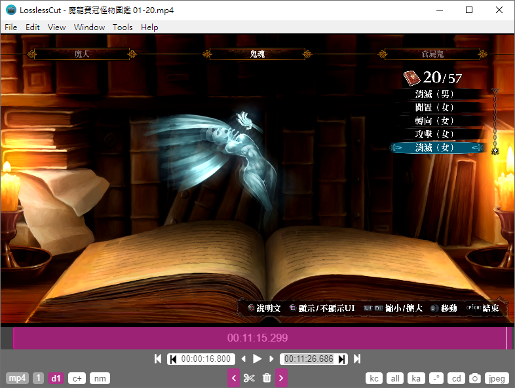Screen dimensions: 515x388
Task: Select previous segment with left chevron
Action: pyautogui.click(x=233, y=378)
